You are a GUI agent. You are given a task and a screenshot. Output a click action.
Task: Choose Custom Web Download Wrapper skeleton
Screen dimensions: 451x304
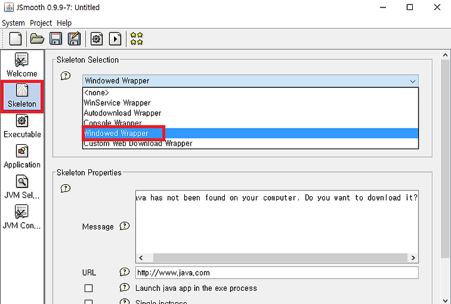coord(250,144)
